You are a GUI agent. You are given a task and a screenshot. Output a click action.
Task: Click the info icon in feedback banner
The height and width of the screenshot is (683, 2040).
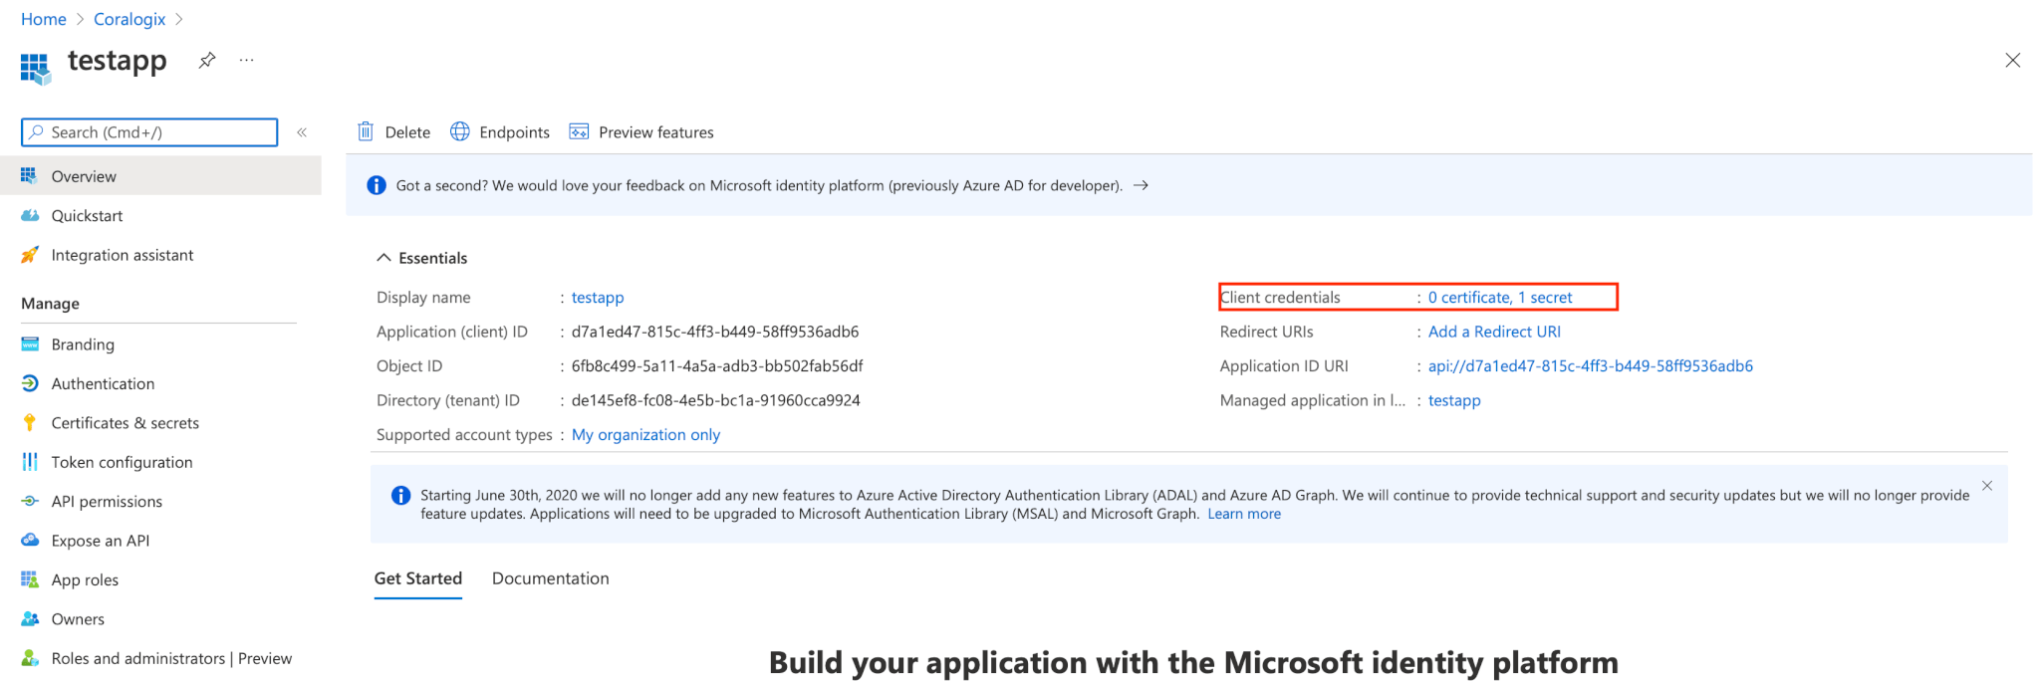(x=377, y=185)
